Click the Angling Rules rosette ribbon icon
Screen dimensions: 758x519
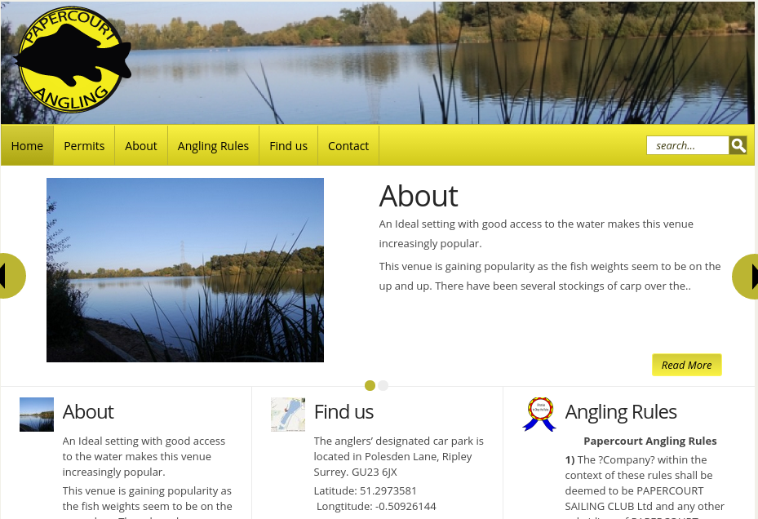(539, 414)
